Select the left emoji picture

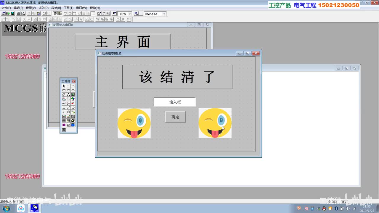134,123
